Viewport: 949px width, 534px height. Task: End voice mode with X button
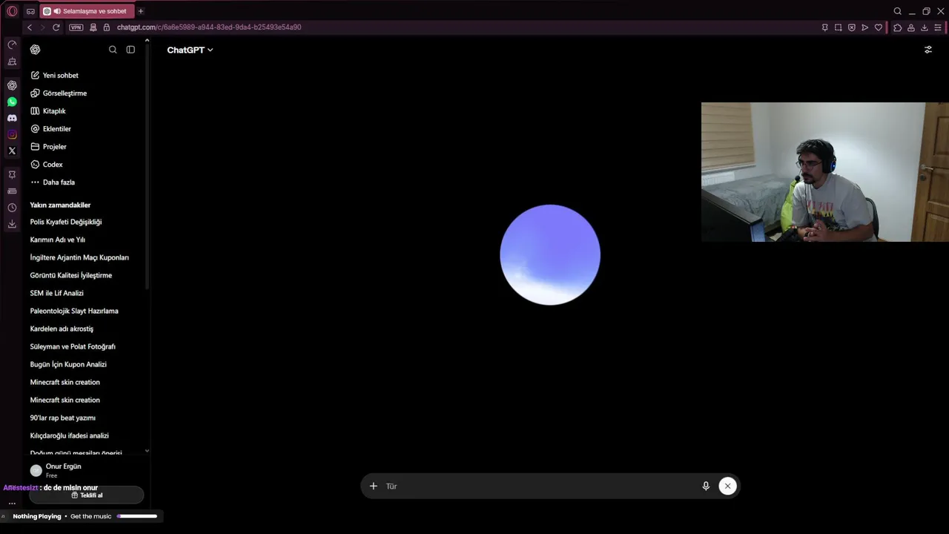pos(727,486)
